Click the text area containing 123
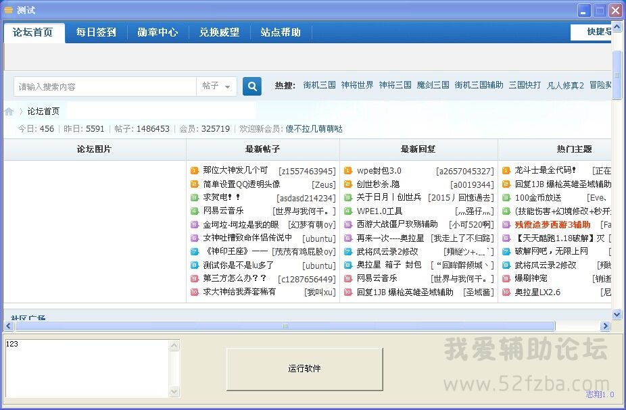Image resolution: width=626 pixels, height=410 pixels. tap(87, 368)
